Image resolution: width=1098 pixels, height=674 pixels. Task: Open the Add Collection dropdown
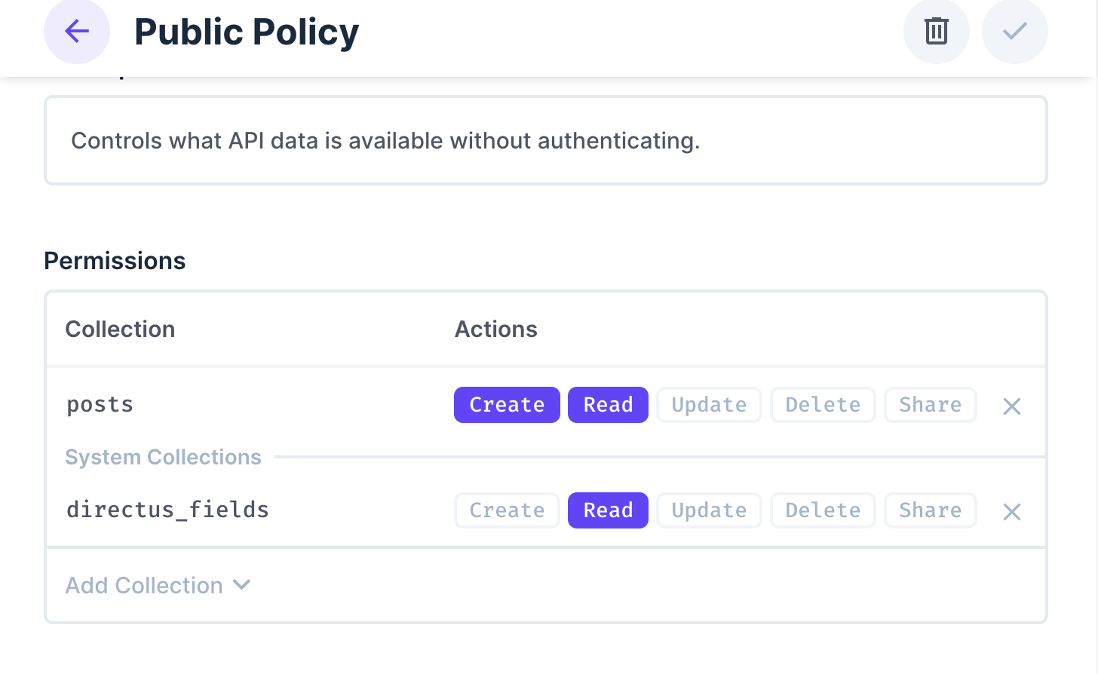click(145, 586)
